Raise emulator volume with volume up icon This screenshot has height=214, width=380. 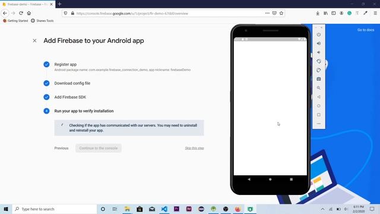319,43
